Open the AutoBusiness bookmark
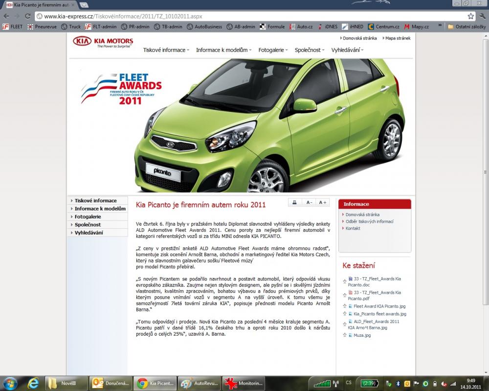Image resolution: width=489 pixels, height=391 pixels. tap(204, 27)
